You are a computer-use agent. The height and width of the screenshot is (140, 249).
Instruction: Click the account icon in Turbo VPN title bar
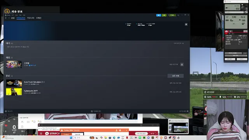[117, 130]
